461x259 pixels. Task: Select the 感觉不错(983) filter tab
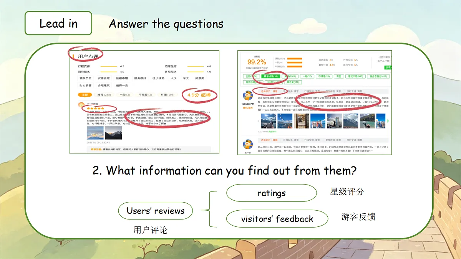(x=355, y=76)
